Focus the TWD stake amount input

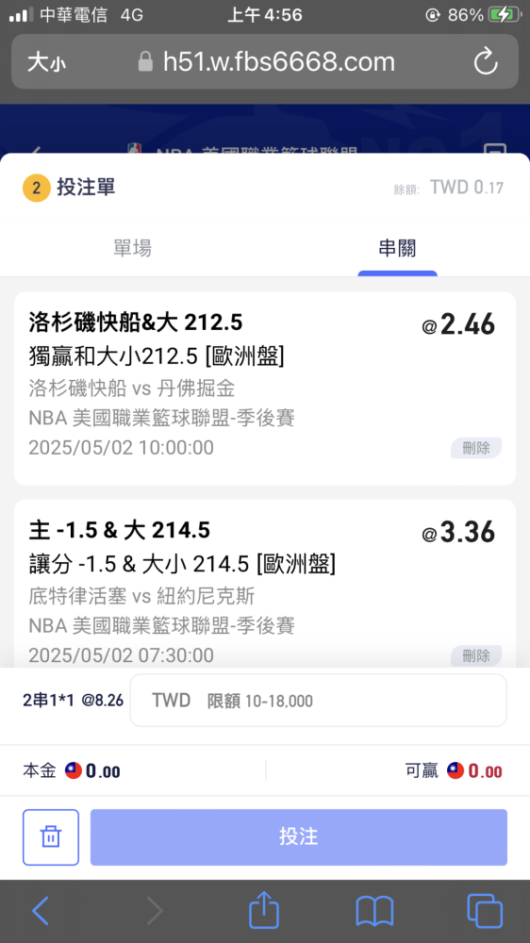pos(318,700)
